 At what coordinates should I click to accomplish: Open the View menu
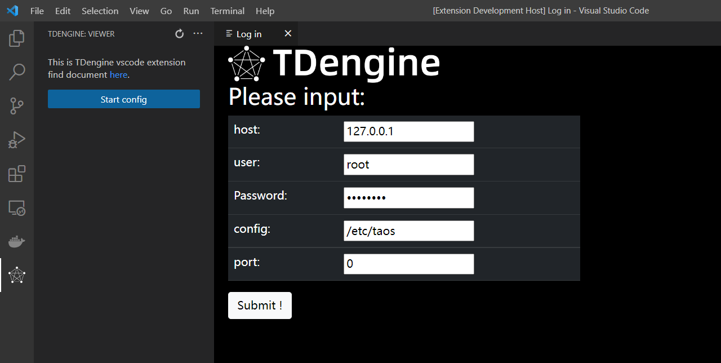click(x=140, y=11)
